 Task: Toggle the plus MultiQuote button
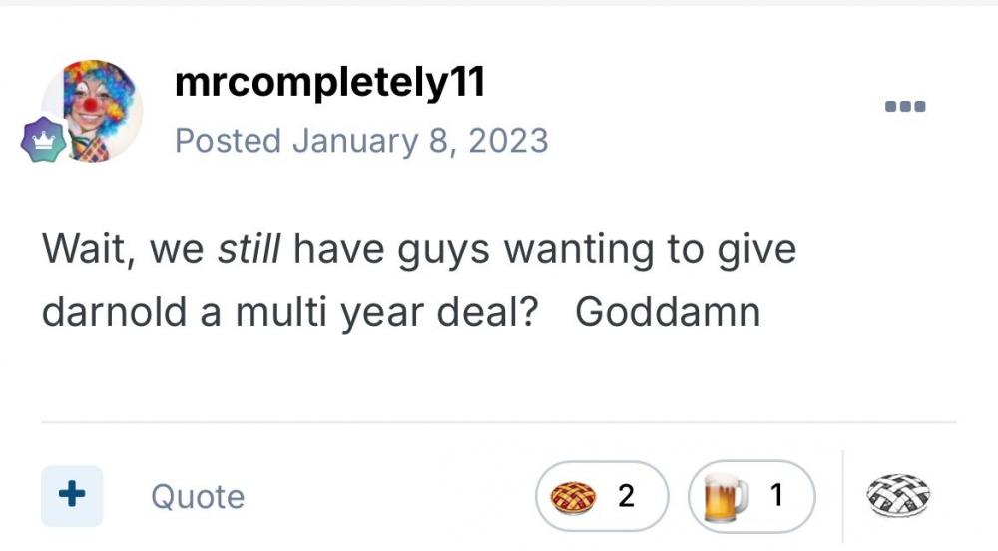pos(72,495)
